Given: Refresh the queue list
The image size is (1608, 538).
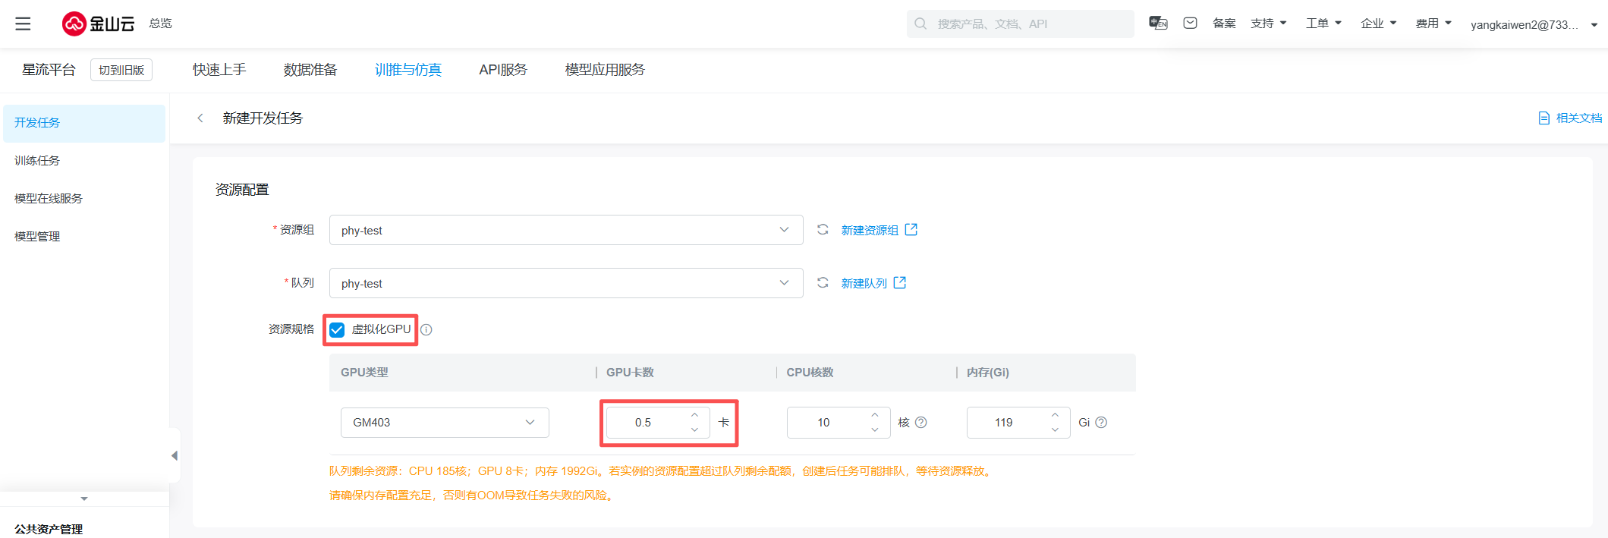Looking at the screenshot, I should [x=823, y=283].
